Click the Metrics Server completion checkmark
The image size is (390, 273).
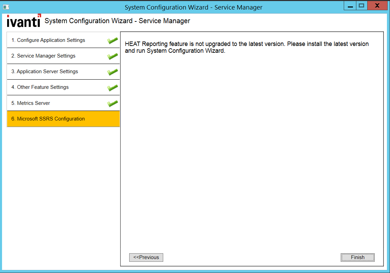tap(113, 103)
